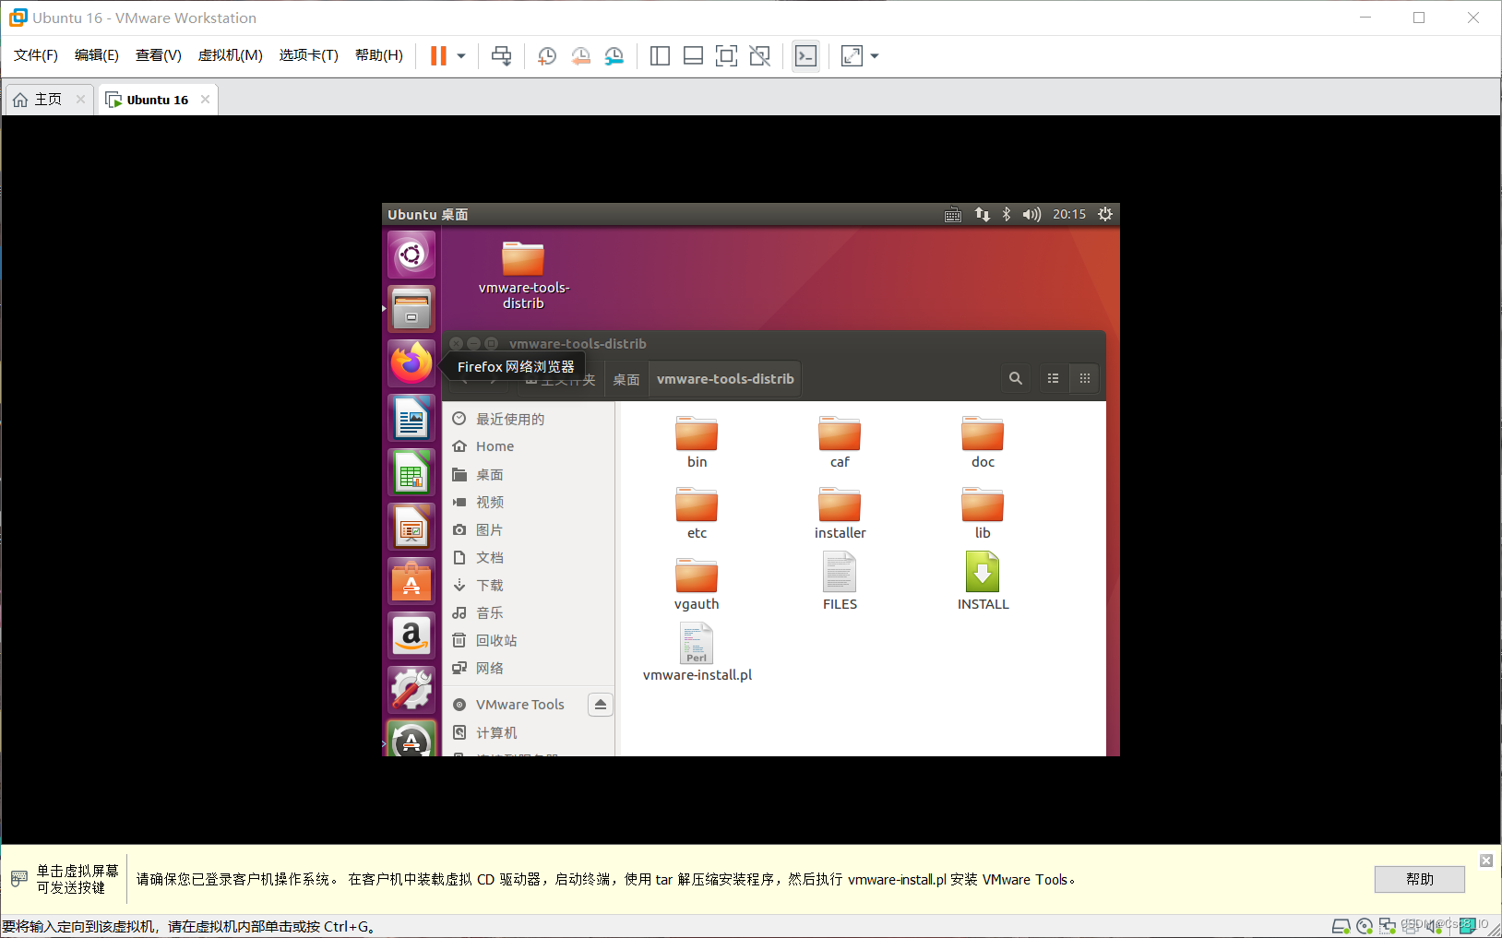Screen dimensions: 1502x938
Task: Open the snapshot manager
Action: coord(614,56)
